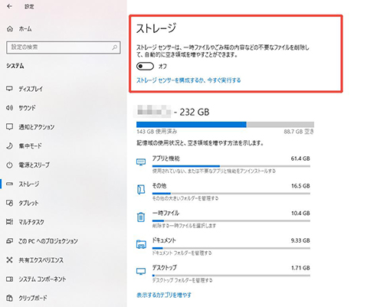This screenshot has width=367, height=307.
Task: Click the 232 GB drive usage bar
Action: coord(225,125)
